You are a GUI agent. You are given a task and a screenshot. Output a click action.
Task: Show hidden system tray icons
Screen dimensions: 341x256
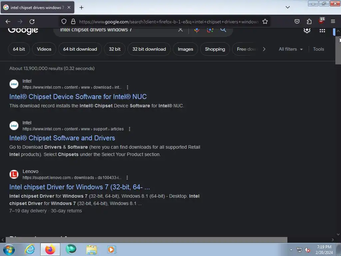coord(291,250)
